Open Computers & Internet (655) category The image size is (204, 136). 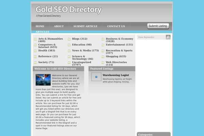tap(48, 46)
